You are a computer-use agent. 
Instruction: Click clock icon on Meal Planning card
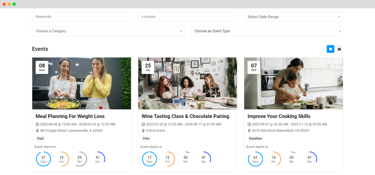click(x=37, y=124)
